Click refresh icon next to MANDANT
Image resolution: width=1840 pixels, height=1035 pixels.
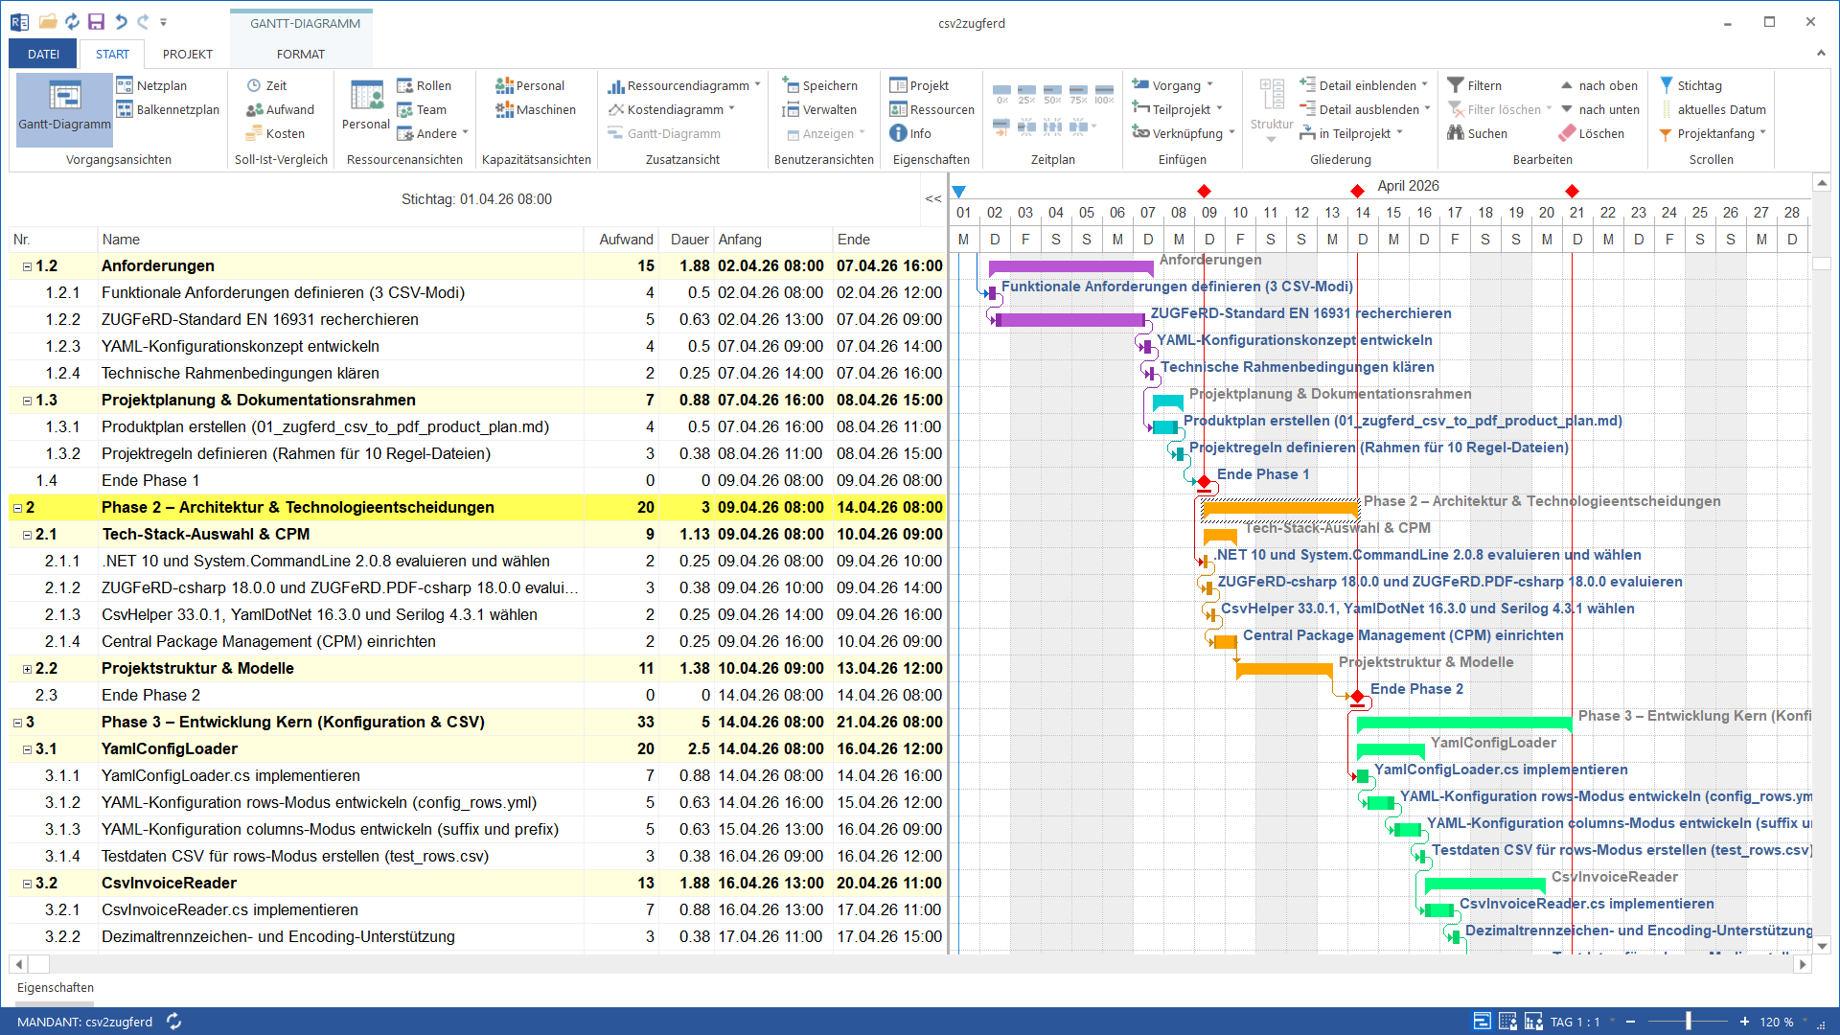(x=174, y=1022)
